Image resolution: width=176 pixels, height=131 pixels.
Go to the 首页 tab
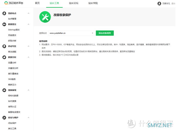coord(37,3)
